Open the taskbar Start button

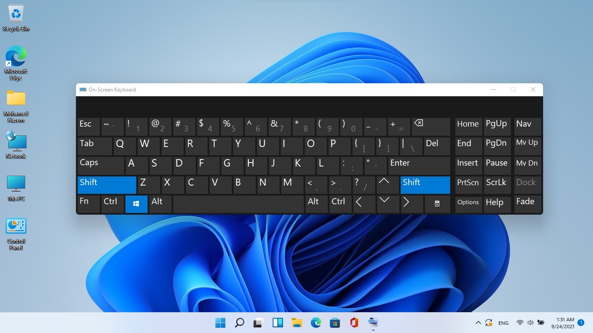coord(220,323)
